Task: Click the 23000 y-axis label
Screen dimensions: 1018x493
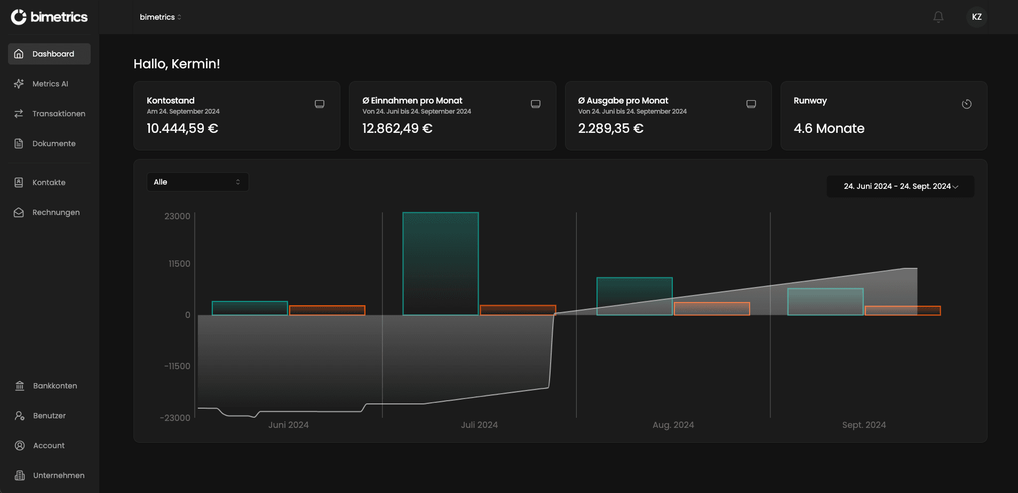Action: point(177,217)
